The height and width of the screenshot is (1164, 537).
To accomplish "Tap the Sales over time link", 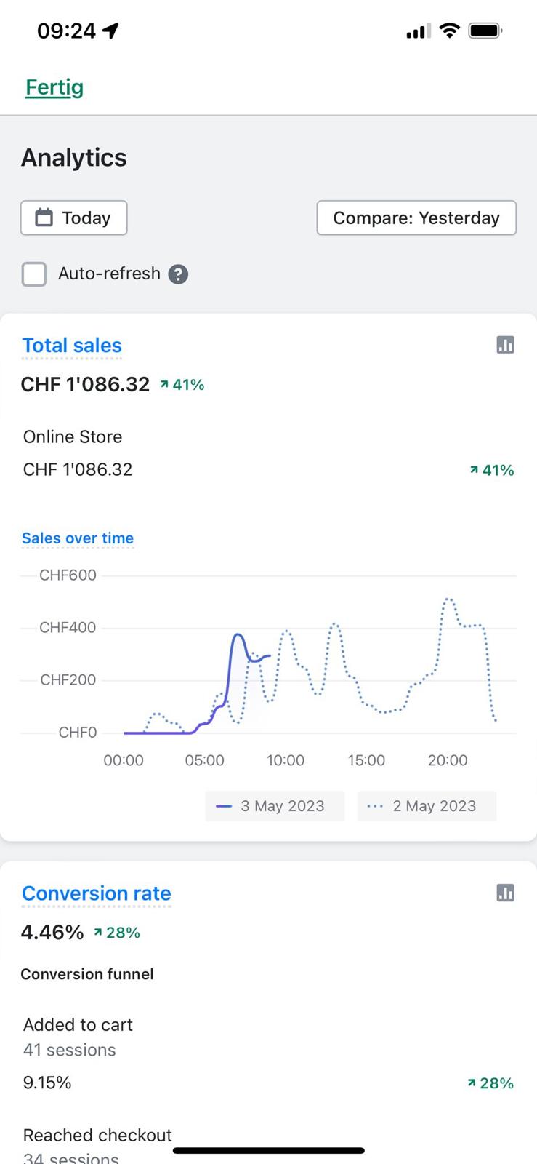I will tap(78, 538).
